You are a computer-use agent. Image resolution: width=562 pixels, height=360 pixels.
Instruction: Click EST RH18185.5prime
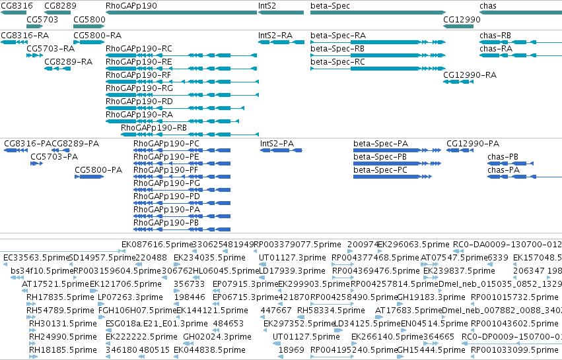(x=63, y=350)
